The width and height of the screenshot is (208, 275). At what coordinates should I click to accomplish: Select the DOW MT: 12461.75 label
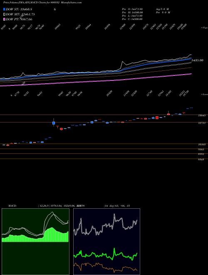20,15
